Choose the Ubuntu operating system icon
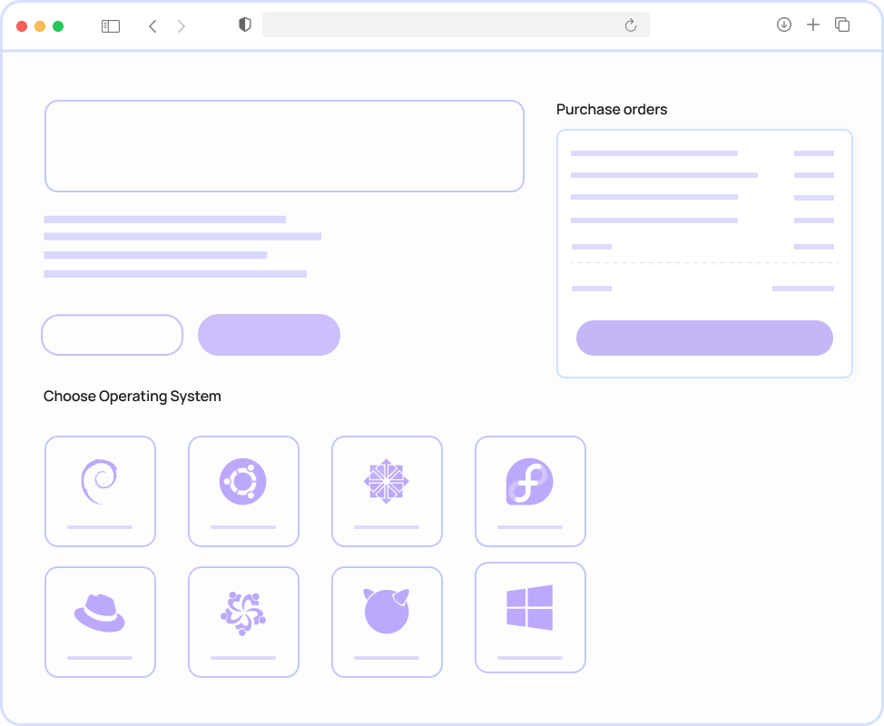The image size is (884, 726). pos(243,482)
